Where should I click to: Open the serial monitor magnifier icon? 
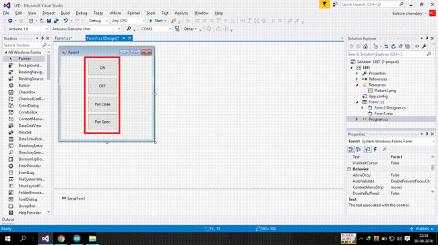(129, 29)
